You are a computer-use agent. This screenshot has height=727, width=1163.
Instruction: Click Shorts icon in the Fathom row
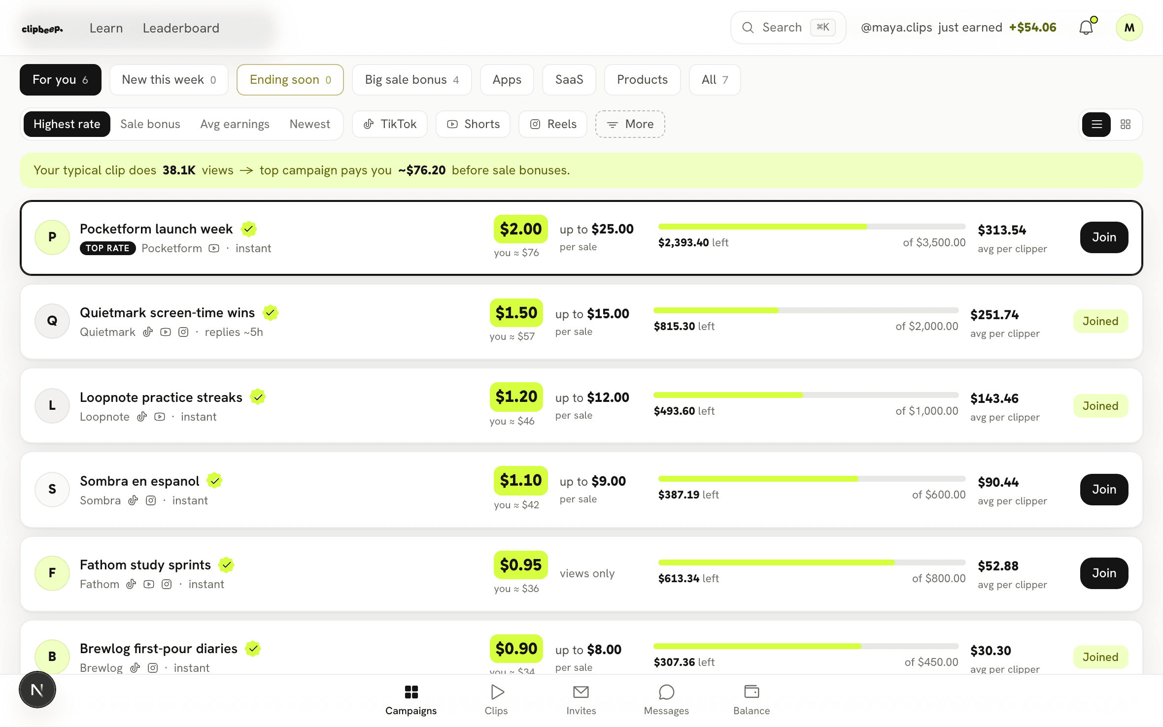pos(149,584)
